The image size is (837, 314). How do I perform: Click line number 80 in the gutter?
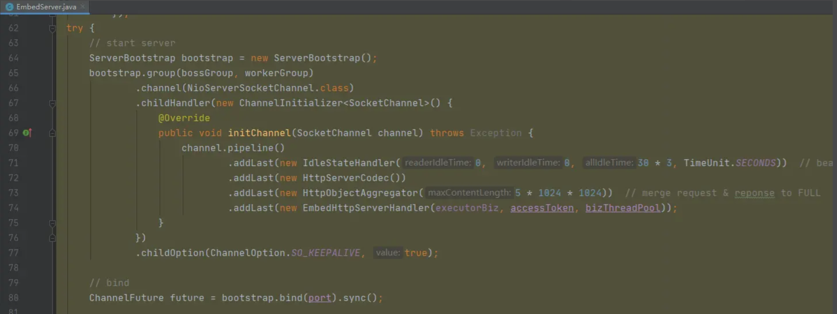coord(14,298)
